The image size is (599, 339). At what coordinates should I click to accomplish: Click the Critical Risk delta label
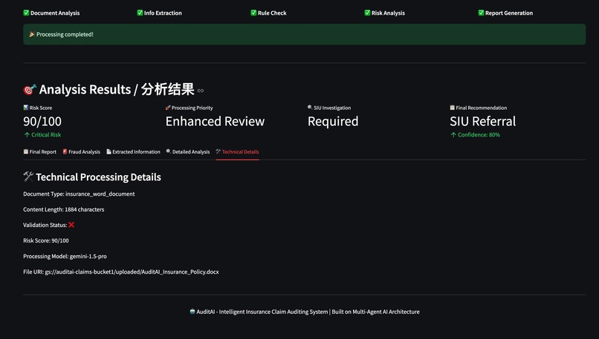46,134
